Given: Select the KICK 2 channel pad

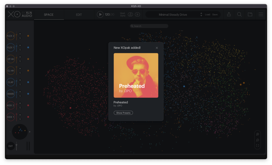Looking at the screenshot, I should coord(11,105).
